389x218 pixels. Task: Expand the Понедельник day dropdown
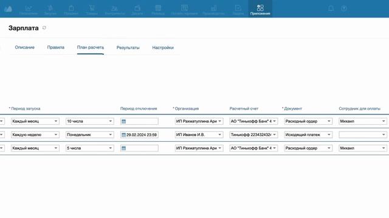89,134
